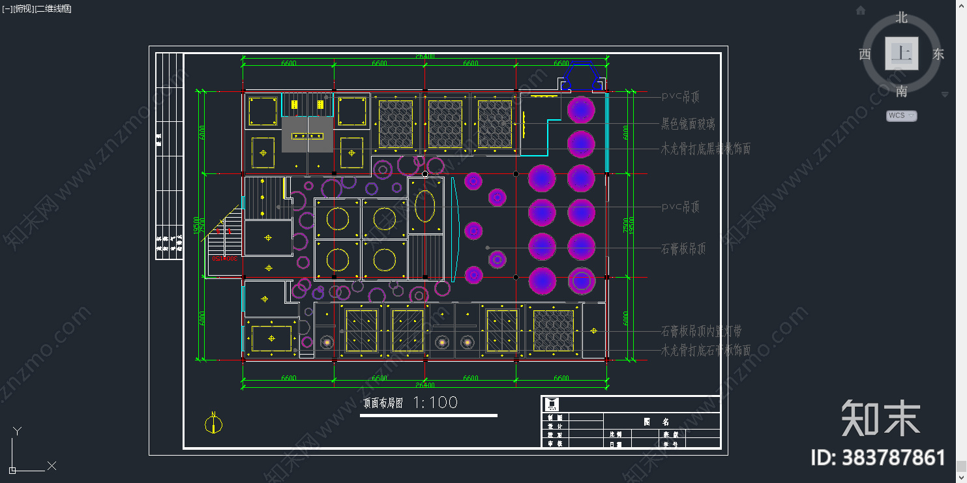
Task: Select the 顶面布局图 drawing title text
Action: click(x=383, y=403)
